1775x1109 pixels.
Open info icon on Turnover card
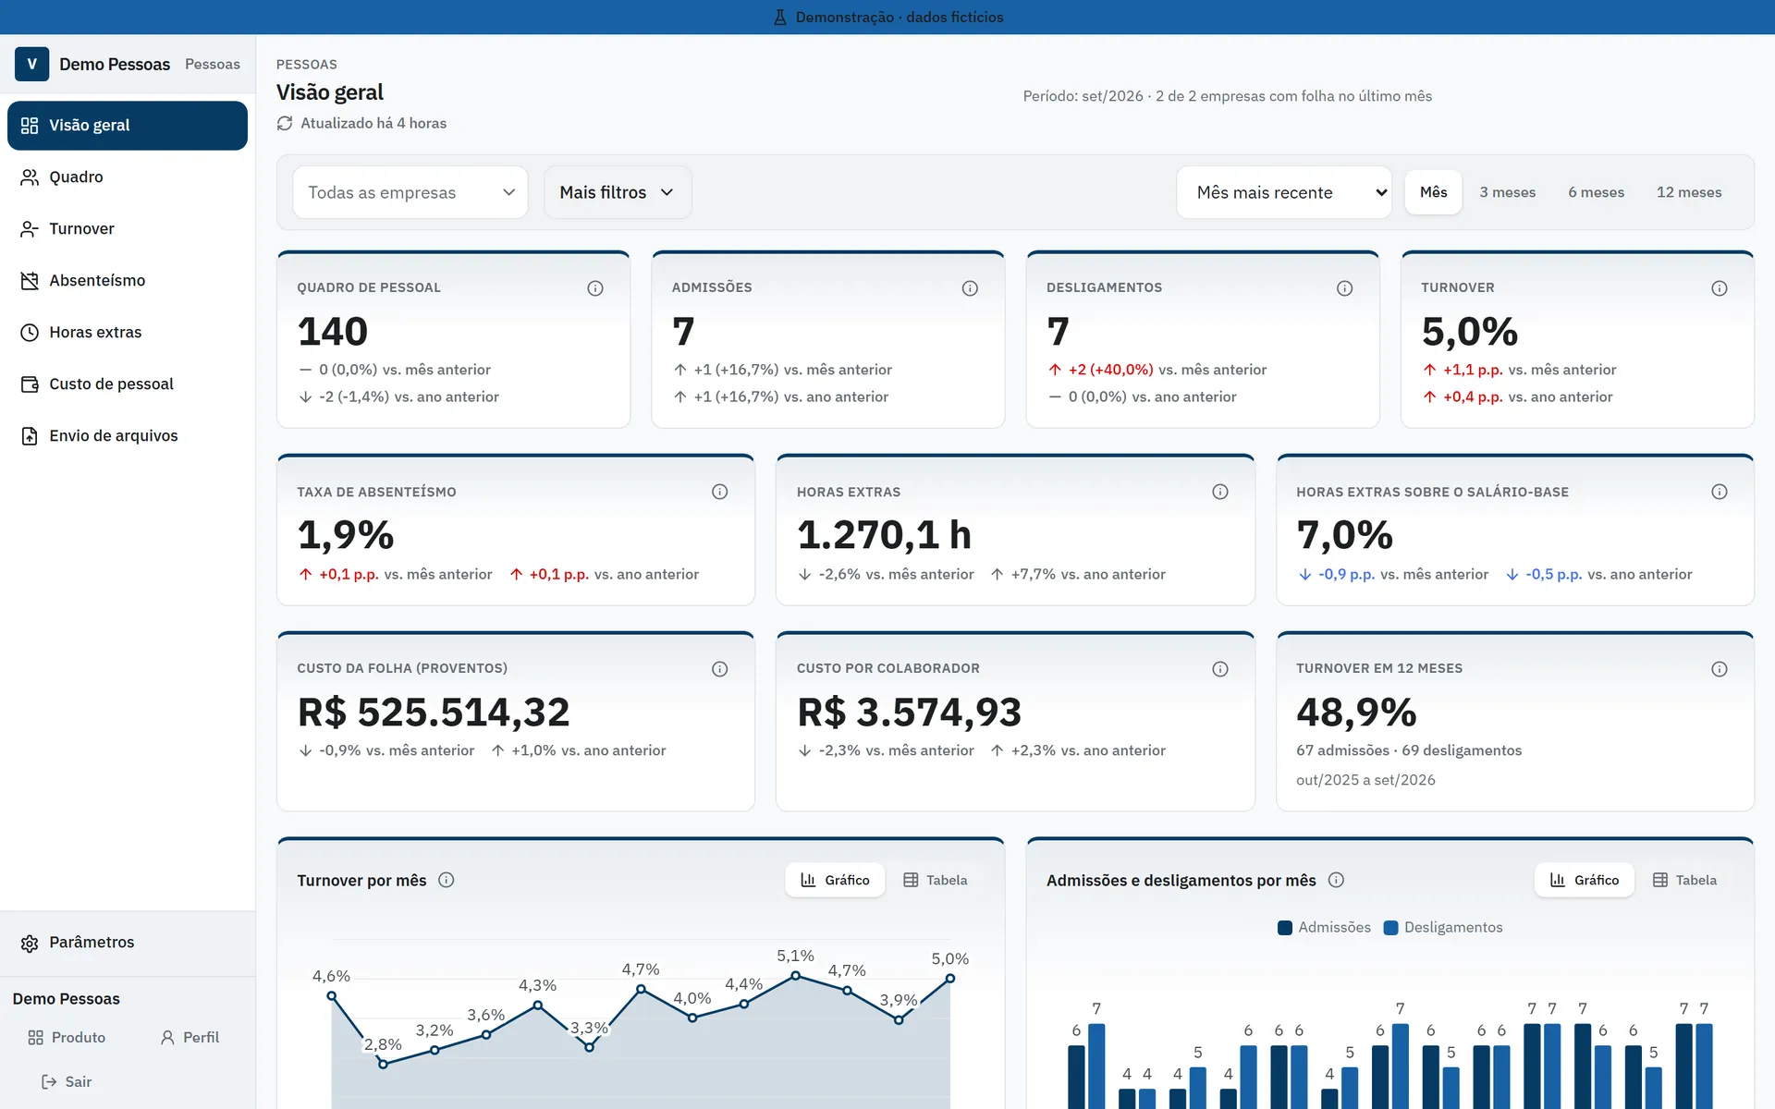click(1719, 288)
